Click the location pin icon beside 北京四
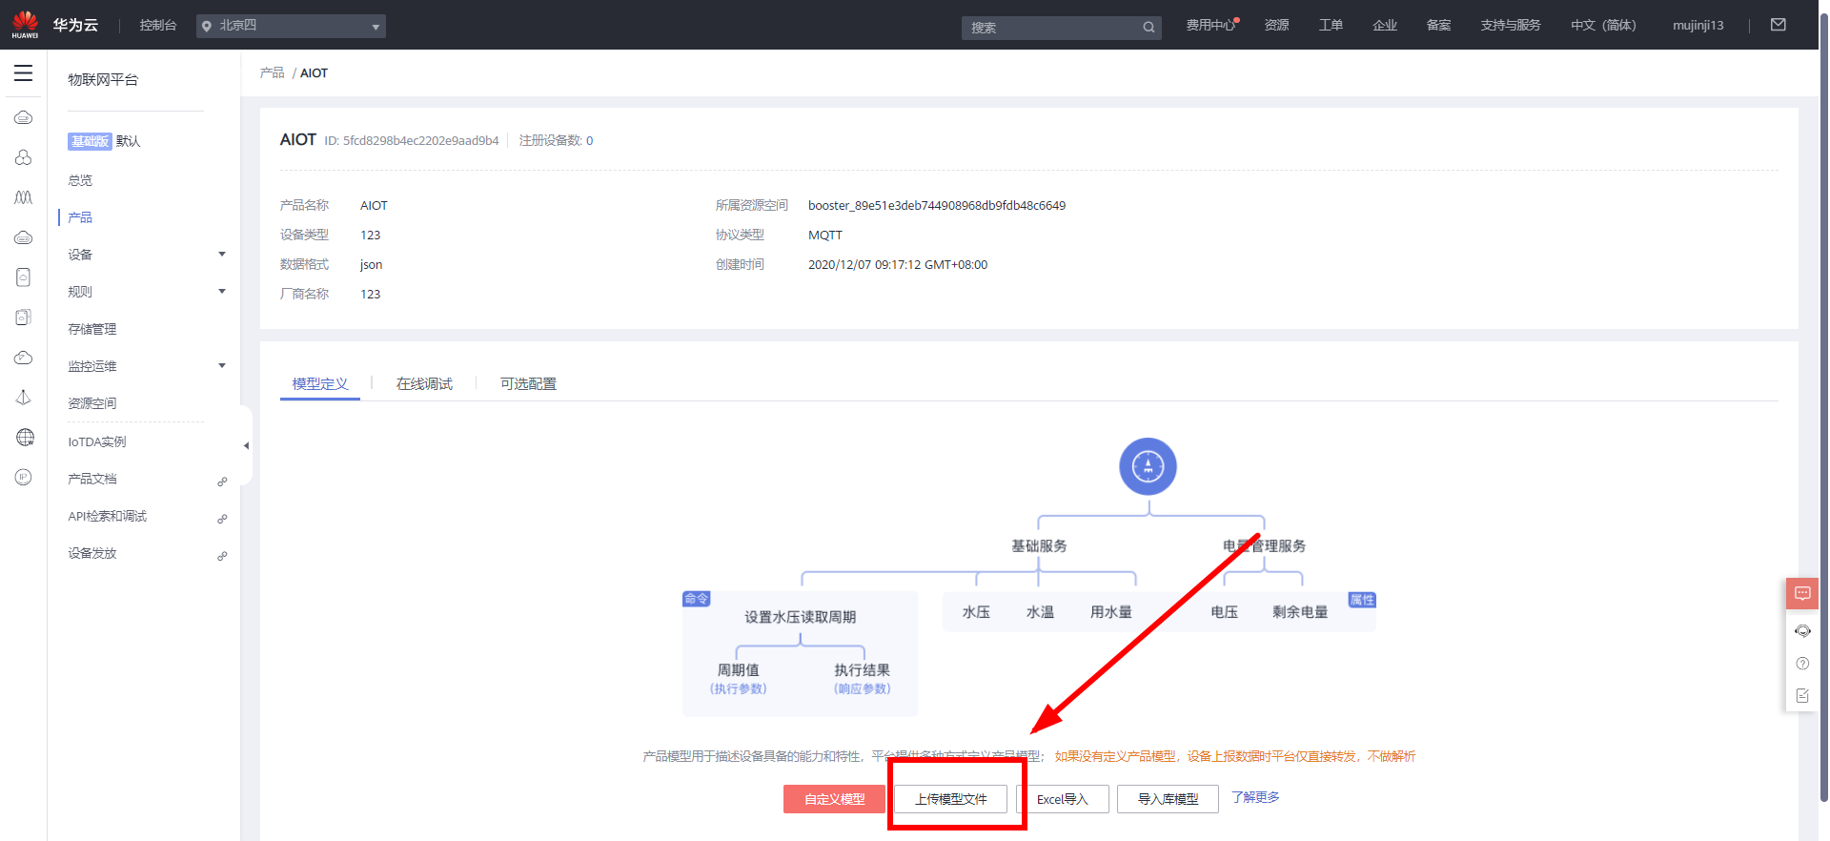 click(x=207, y=26)
